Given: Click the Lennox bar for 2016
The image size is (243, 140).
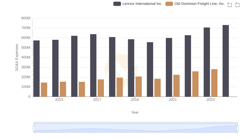Looking at the screenshot, I should click(74, 66).
